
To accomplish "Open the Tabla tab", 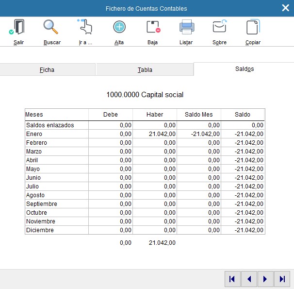I will click(145, 69).
